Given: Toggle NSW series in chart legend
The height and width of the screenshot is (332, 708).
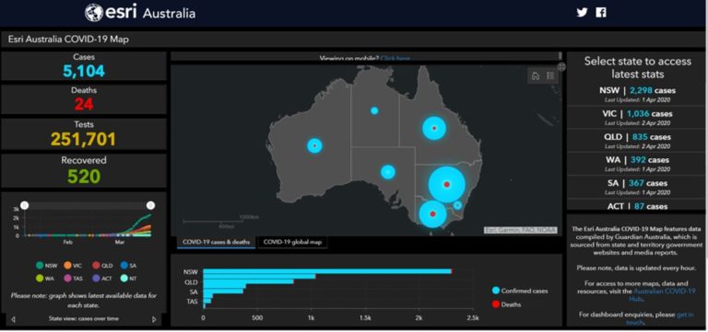Looking at the screenshot, I should (x=46, y=266).
